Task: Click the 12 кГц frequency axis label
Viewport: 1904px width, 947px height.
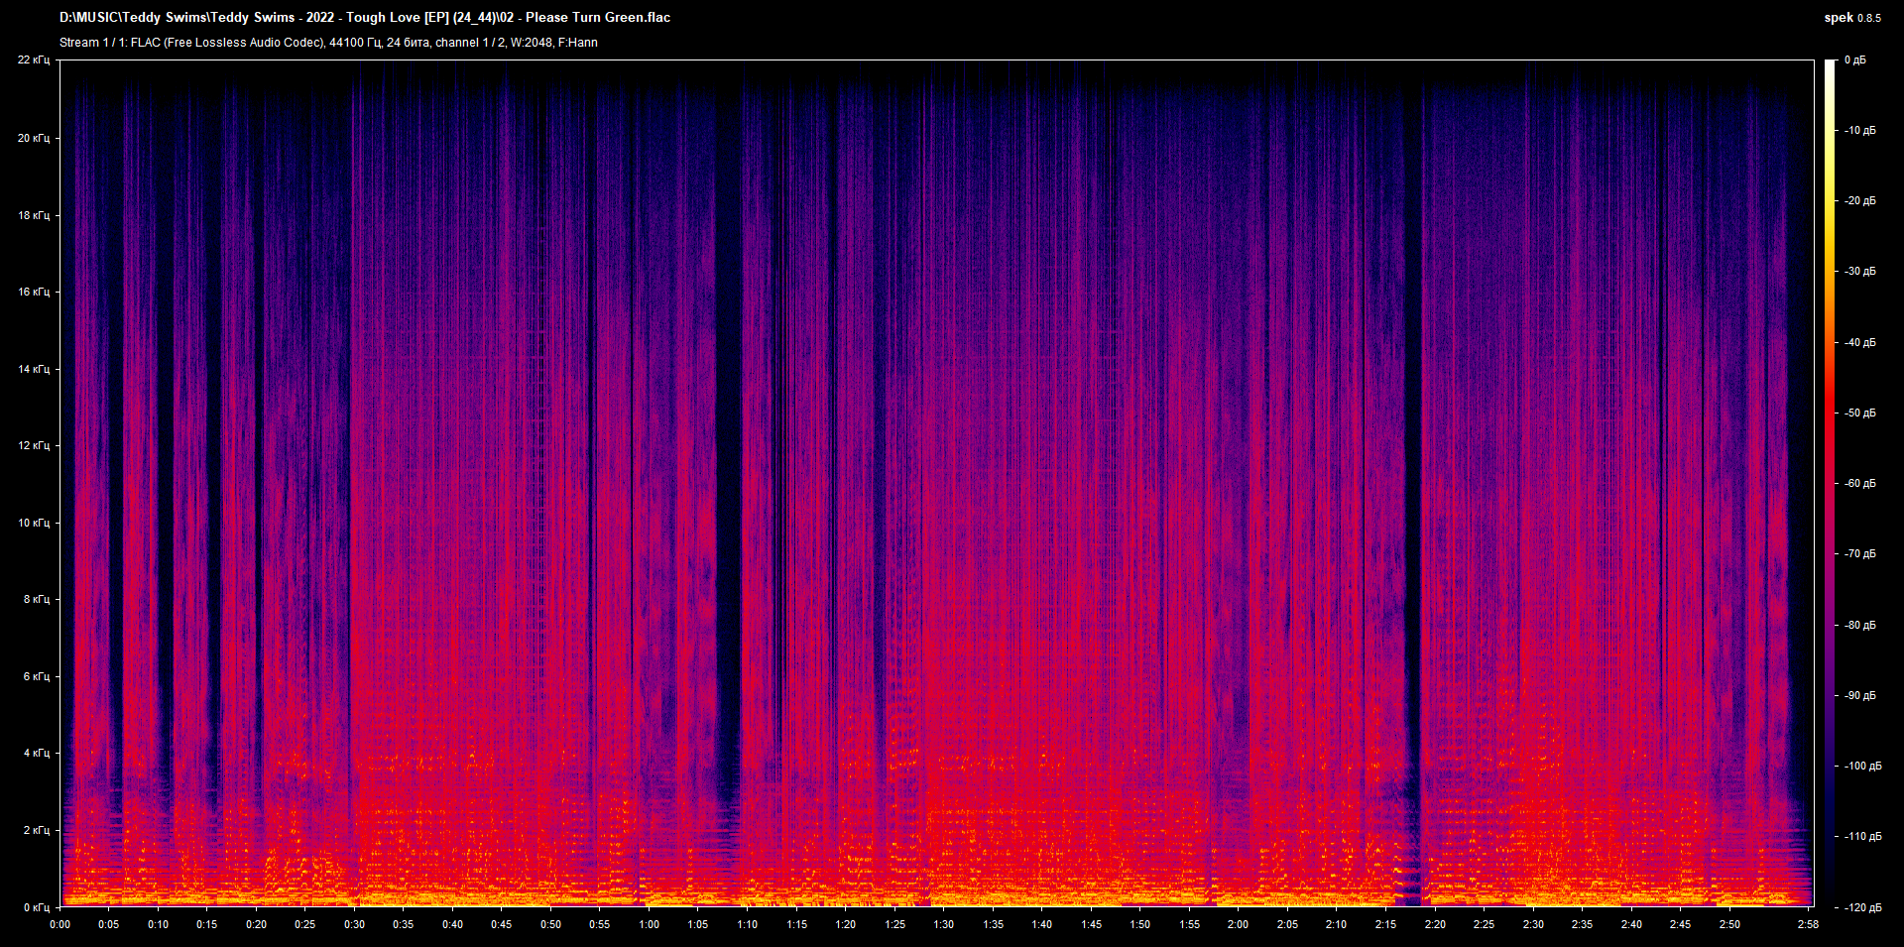Action: point(34,445)
